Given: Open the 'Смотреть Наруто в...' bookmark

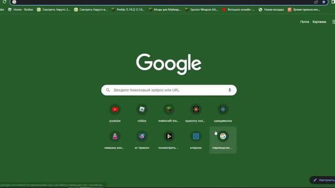Looking at the screenshot, I should [91, 9].
